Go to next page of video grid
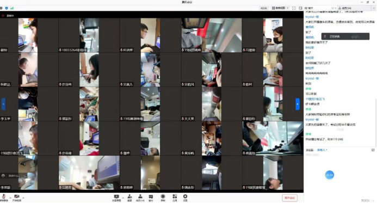 click(x=298, y=104)
